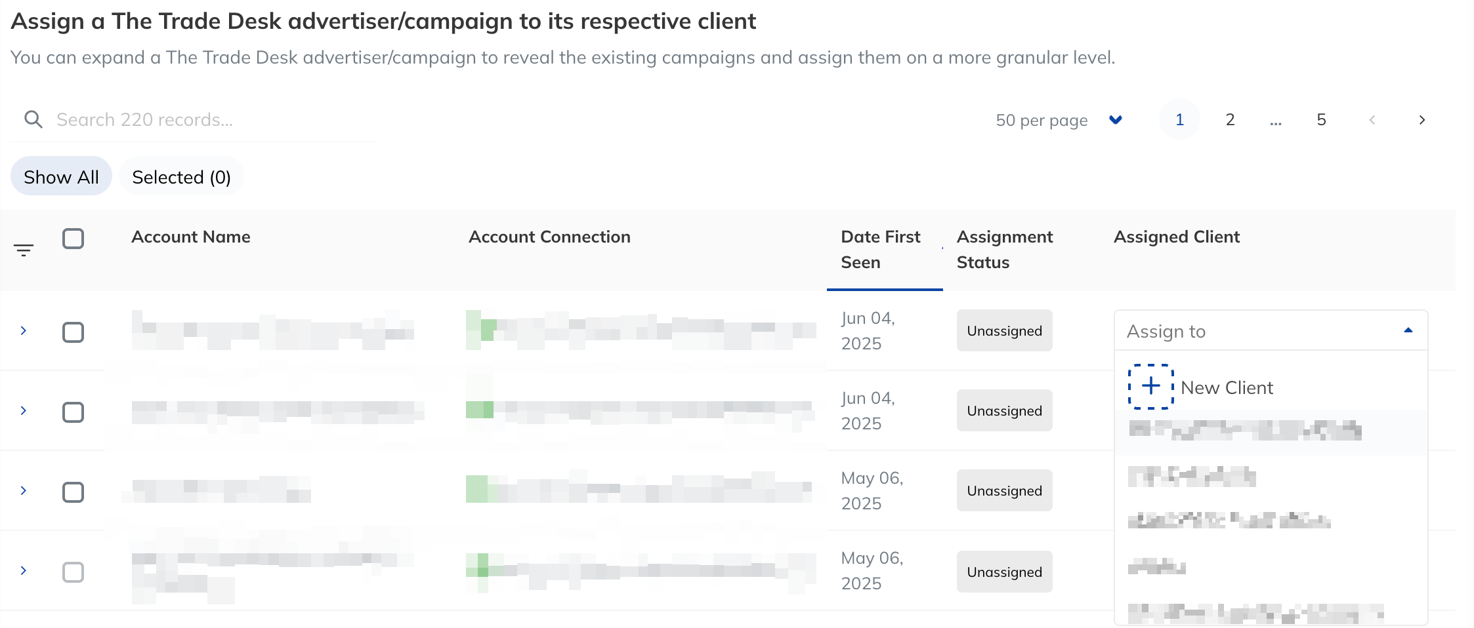Switch to the Show All tab

61,176
